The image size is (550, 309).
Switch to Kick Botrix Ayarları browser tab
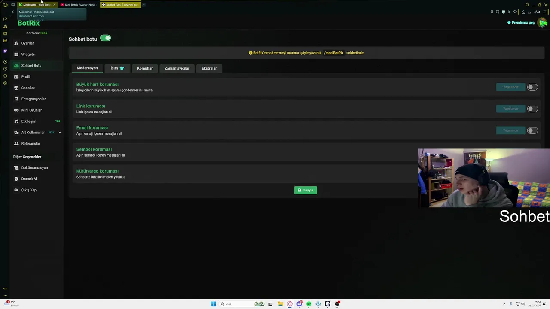[79, 5]
